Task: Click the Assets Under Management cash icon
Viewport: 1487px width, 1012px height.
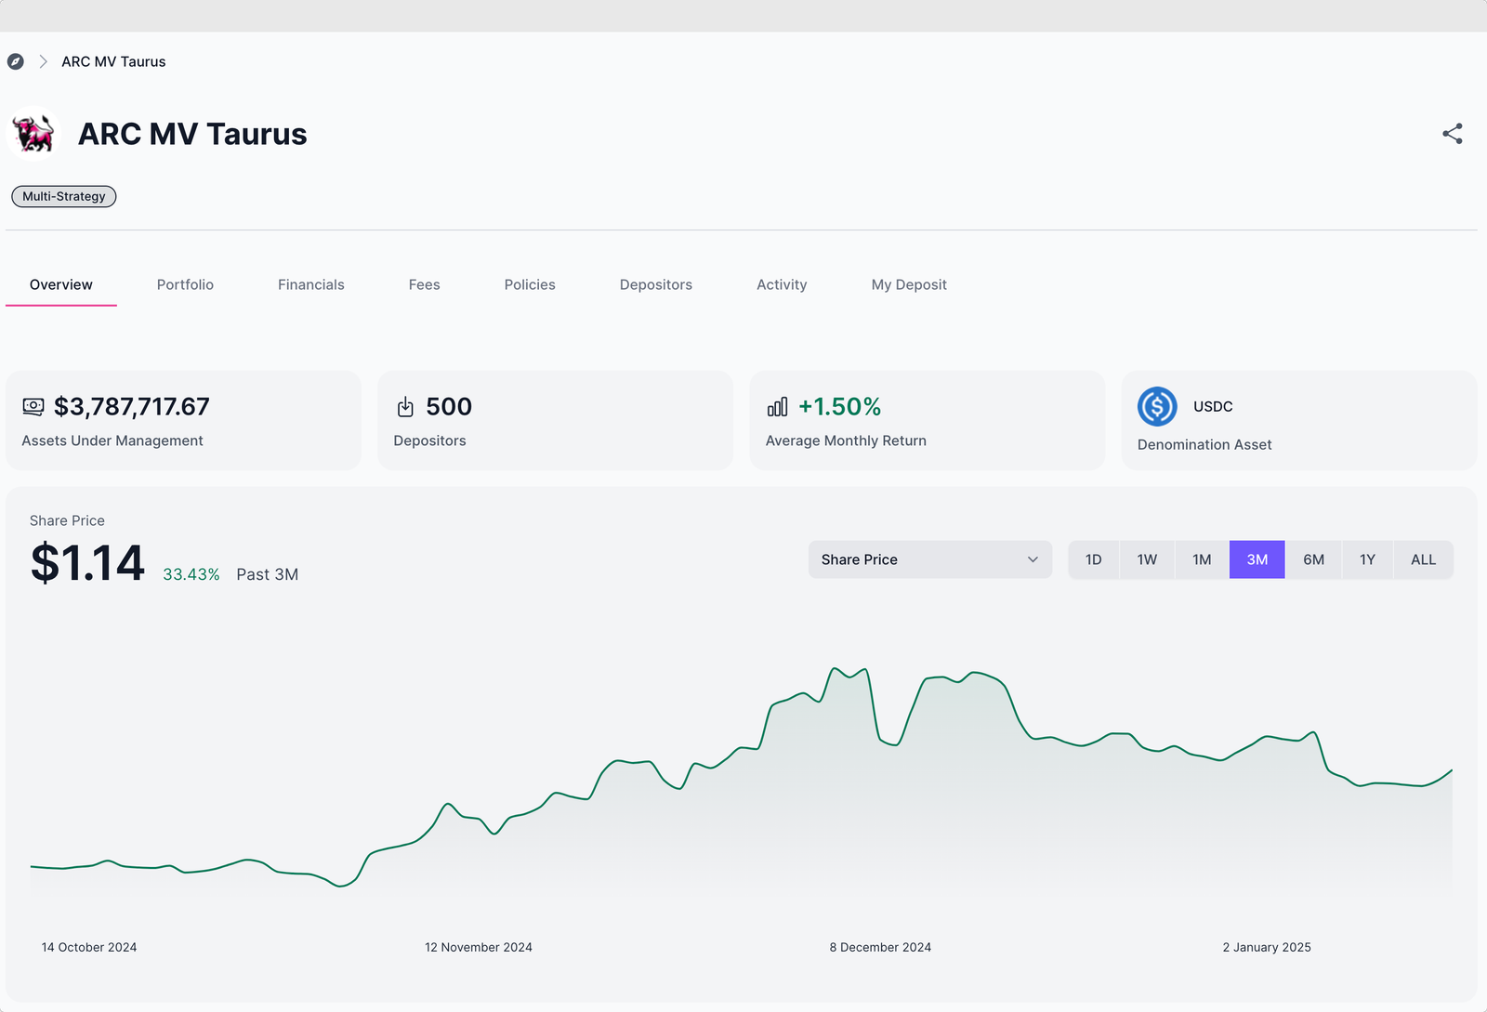Action: (x=33, y=407)
